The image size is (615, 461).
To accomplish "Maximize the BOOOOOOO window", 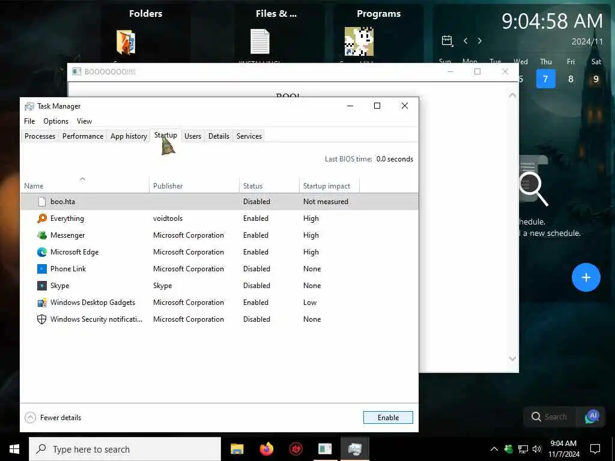I will pos(477,71).
